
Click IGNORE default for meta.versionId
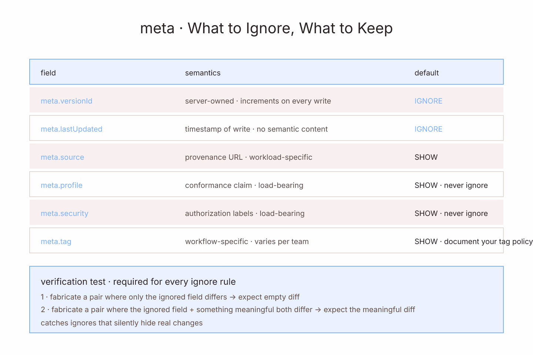(428, 101)
